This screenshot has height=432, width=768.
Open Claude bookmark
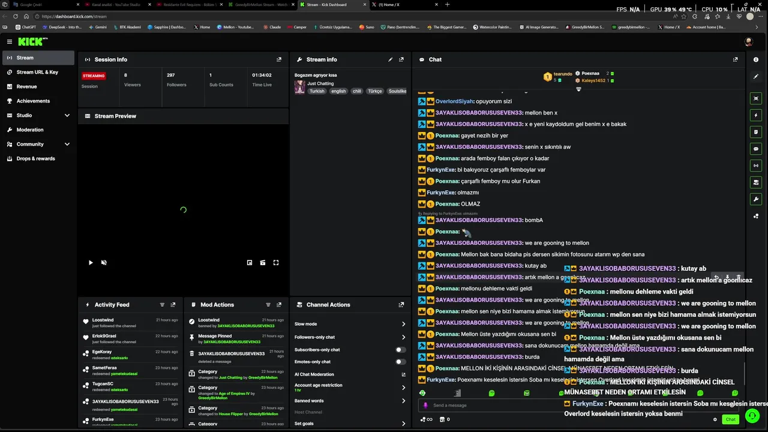(x=272, y=27)
